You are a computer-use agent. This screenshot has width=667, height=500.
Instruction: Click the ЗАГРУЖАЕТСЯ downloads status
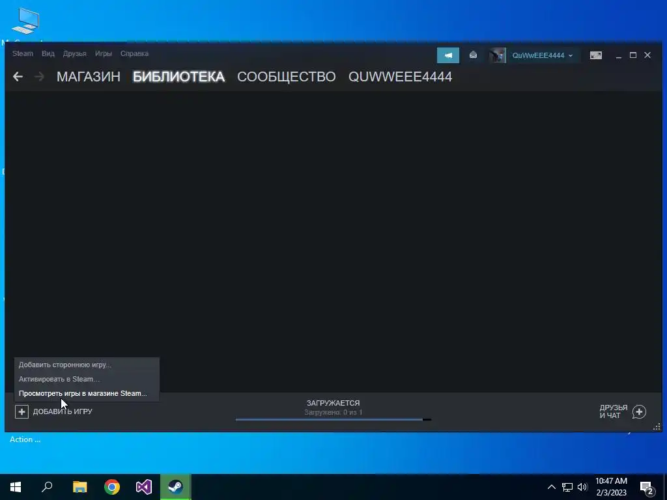(x=333, y=403)
